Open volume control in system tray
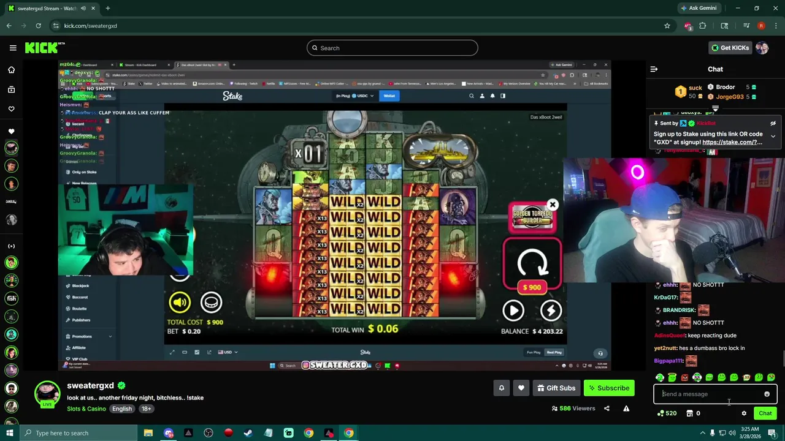 732,433
